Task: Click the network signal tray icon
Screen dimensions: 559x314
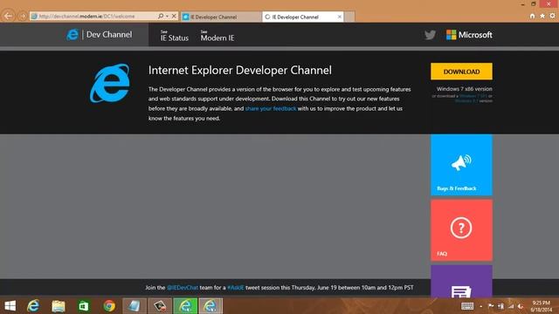Action: pos(511,306)
